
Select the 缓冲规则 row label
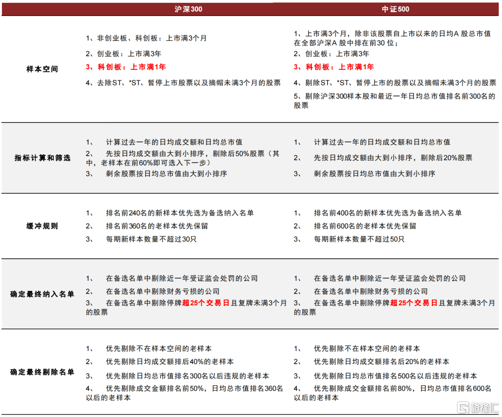coord(42,226)
